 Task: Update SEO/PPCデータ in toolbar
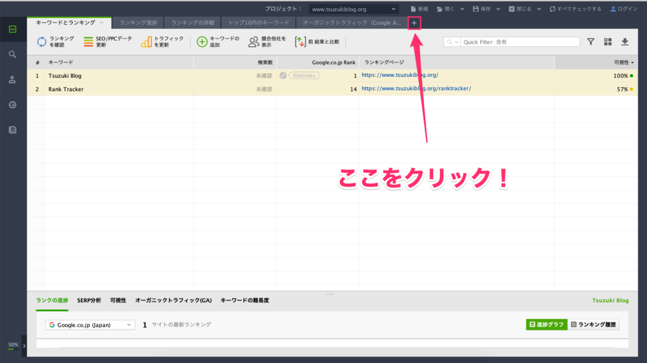point(107,42)
